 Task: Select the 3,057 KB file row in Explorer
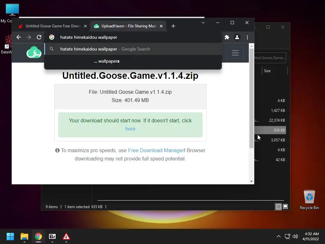click(x=270, y=140)
